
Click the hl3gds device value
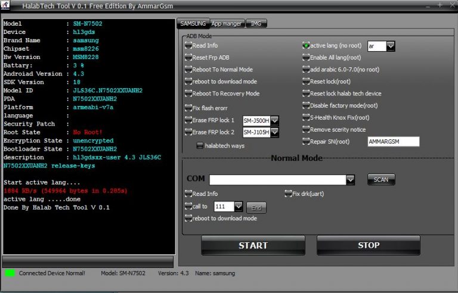84,32
